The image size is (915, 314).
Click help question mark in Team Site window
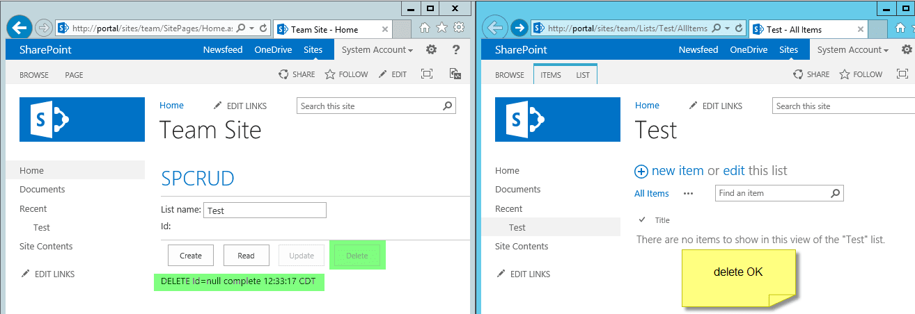[456, 50]
